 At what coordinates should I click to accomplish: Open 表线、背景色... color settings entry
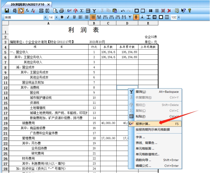pos(146,143)
